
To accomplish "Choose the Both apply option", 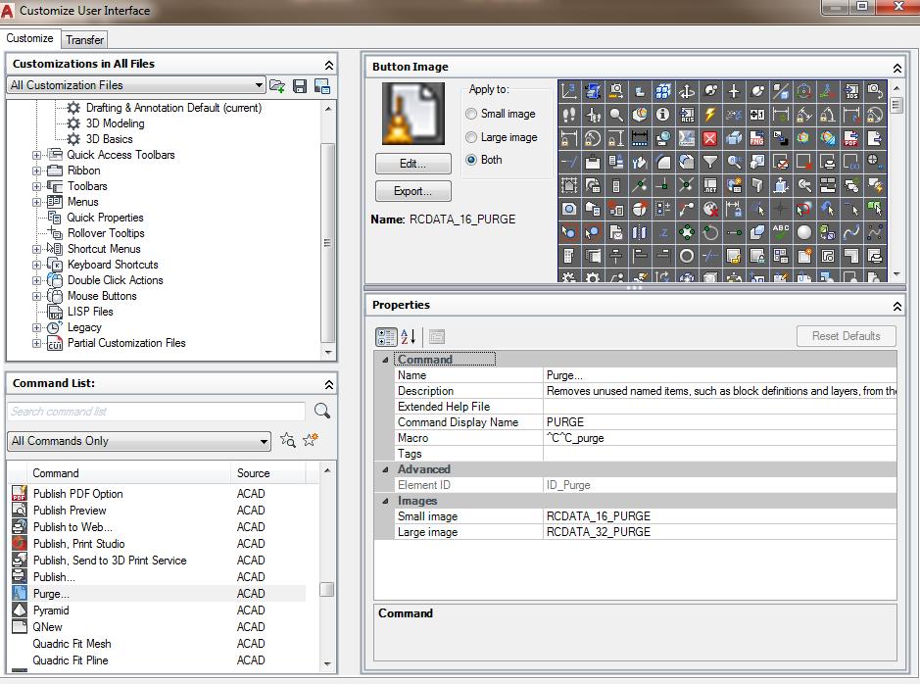I will [471, 160].
